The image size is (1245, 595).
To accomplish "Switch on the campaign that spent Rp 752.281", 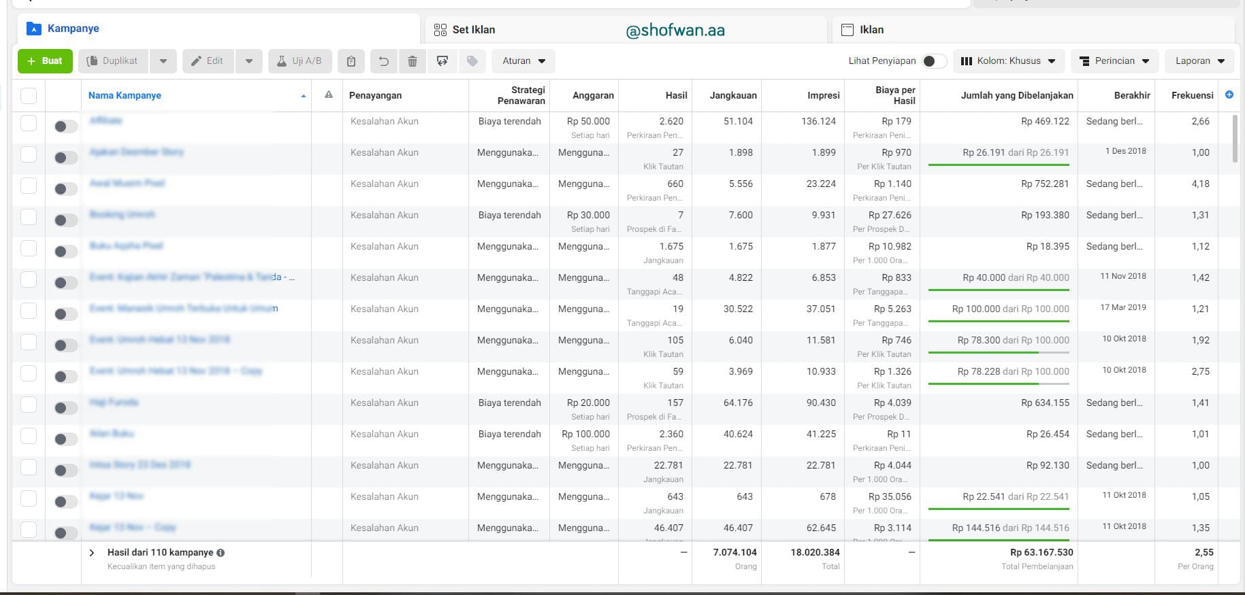I will [65, 189].
